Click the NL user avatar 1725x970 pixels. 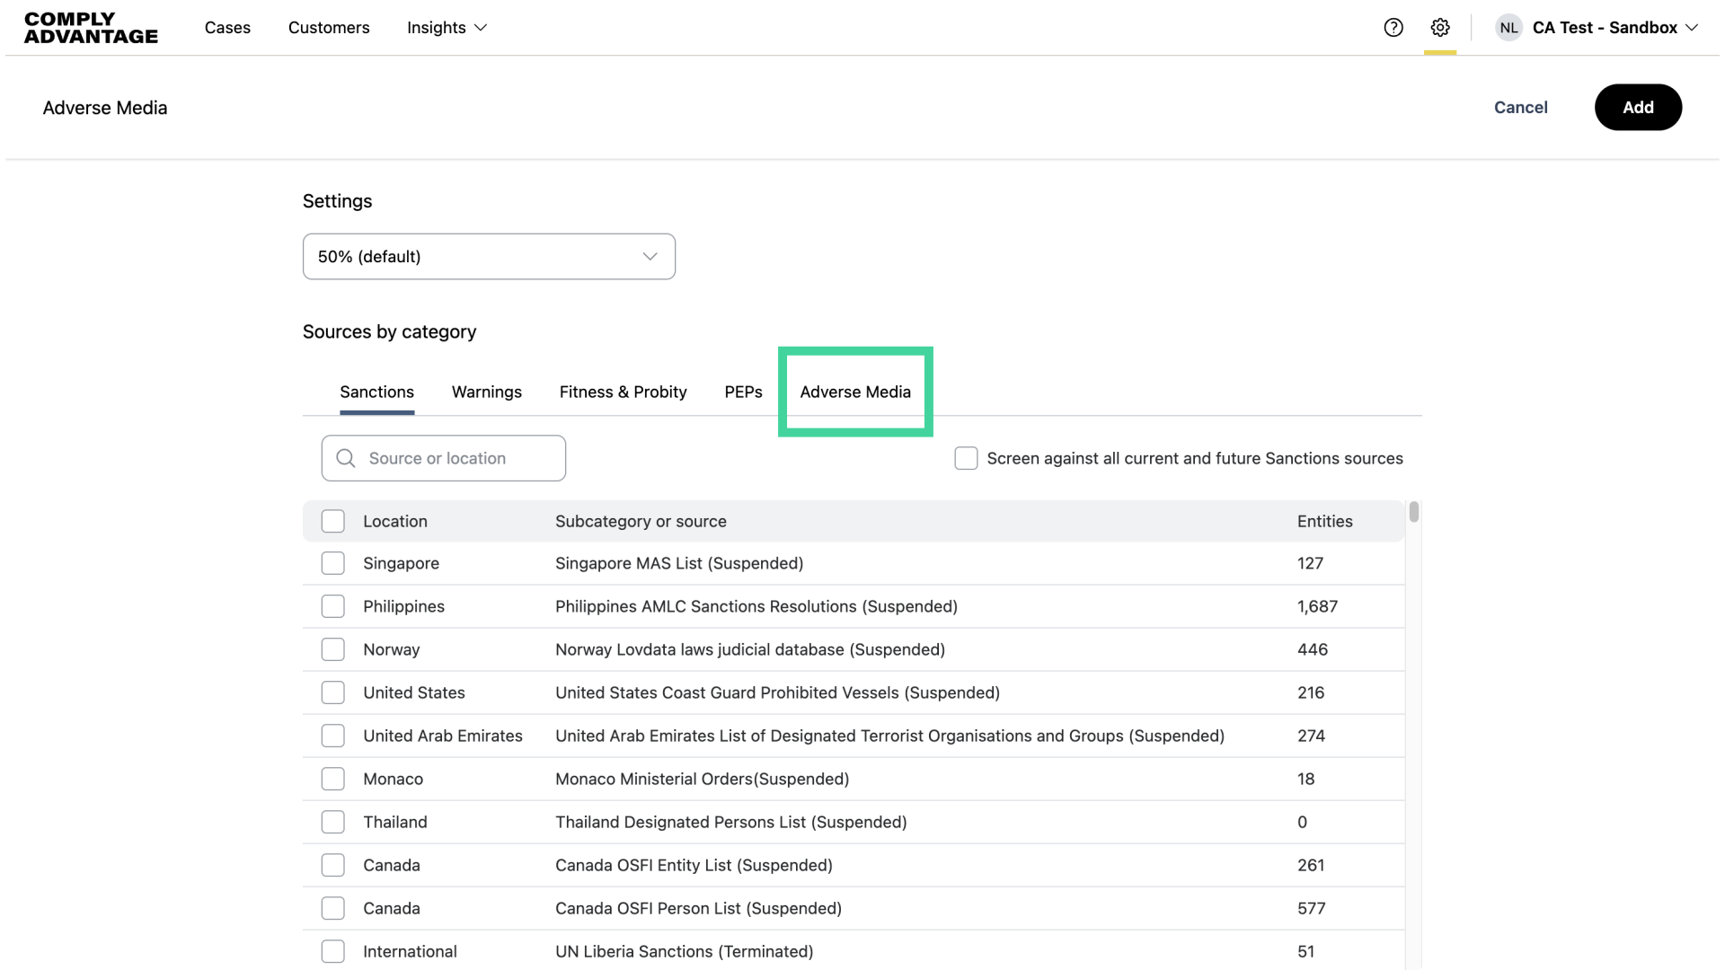[1508, 28]
